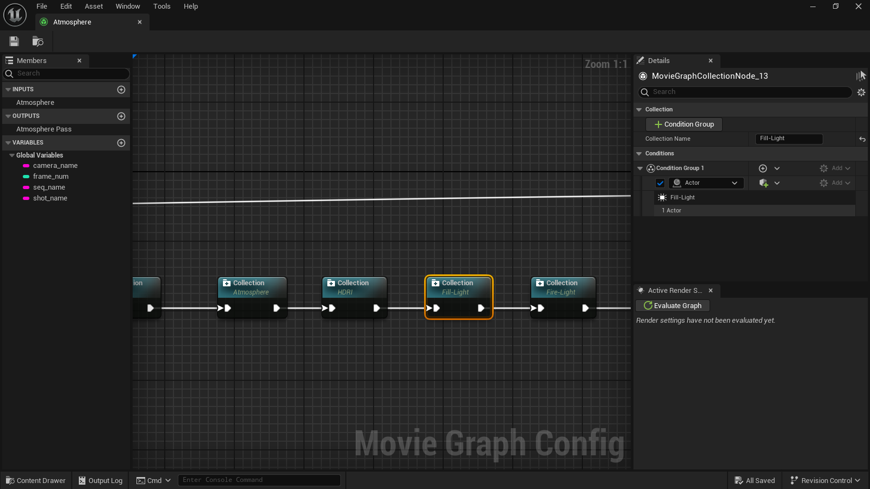Open Details panel settings gear
Screen dimensions: 870x489
861,92
